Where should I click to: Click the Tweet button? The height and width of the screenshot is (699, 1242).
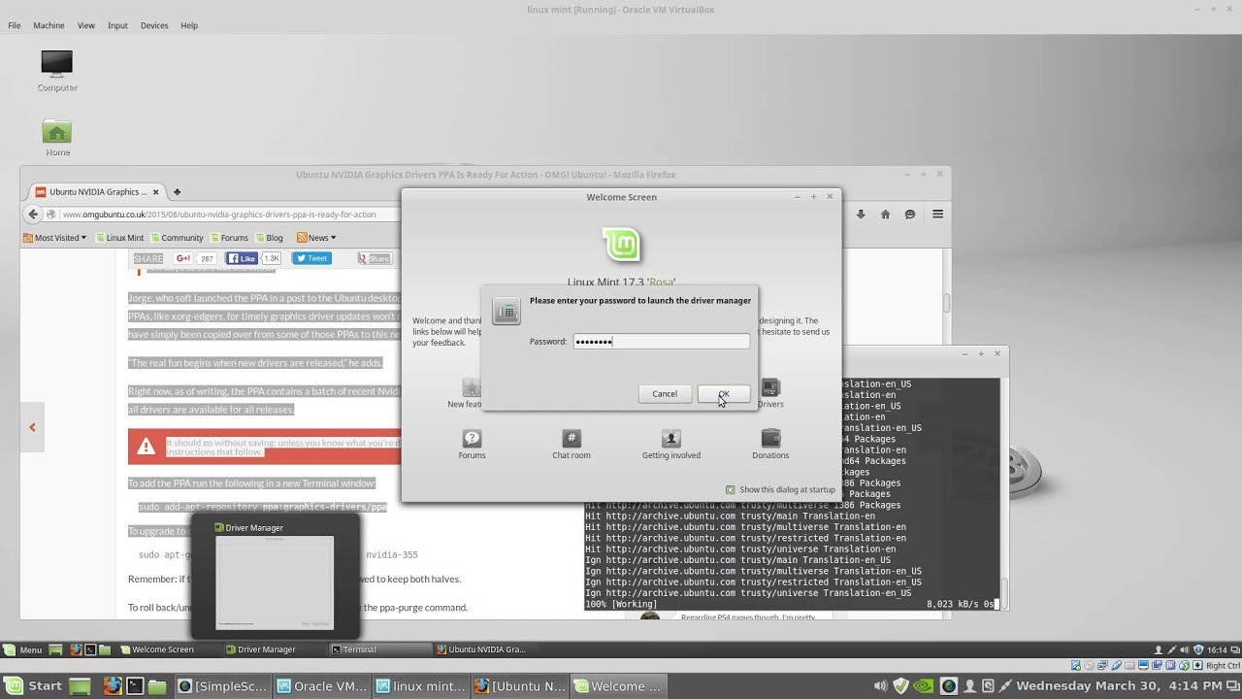click(x=311, y=258)
